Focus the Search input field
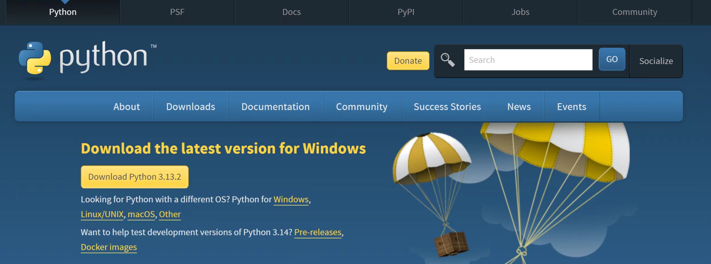 (528, 60)
